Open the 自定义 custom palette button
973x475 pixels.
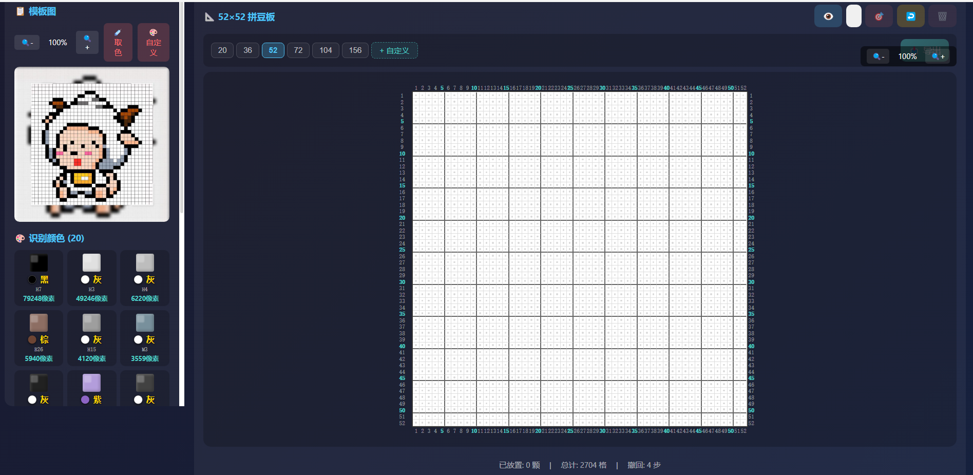154,43
